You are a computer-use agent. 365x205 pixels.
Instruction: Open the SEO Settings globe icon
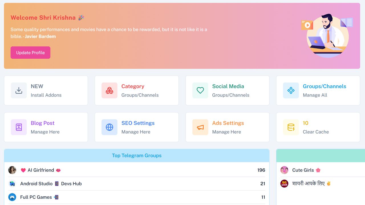click(109, 127)
